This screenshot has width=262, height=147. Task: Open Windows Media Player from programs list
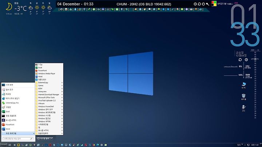49,73
